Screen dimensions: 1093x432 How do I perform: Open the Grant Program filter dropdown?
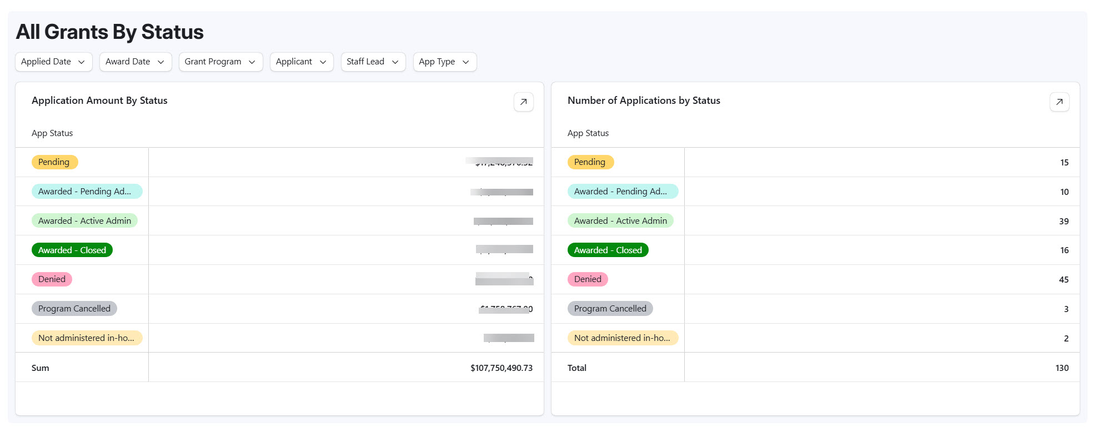point(220,62)
